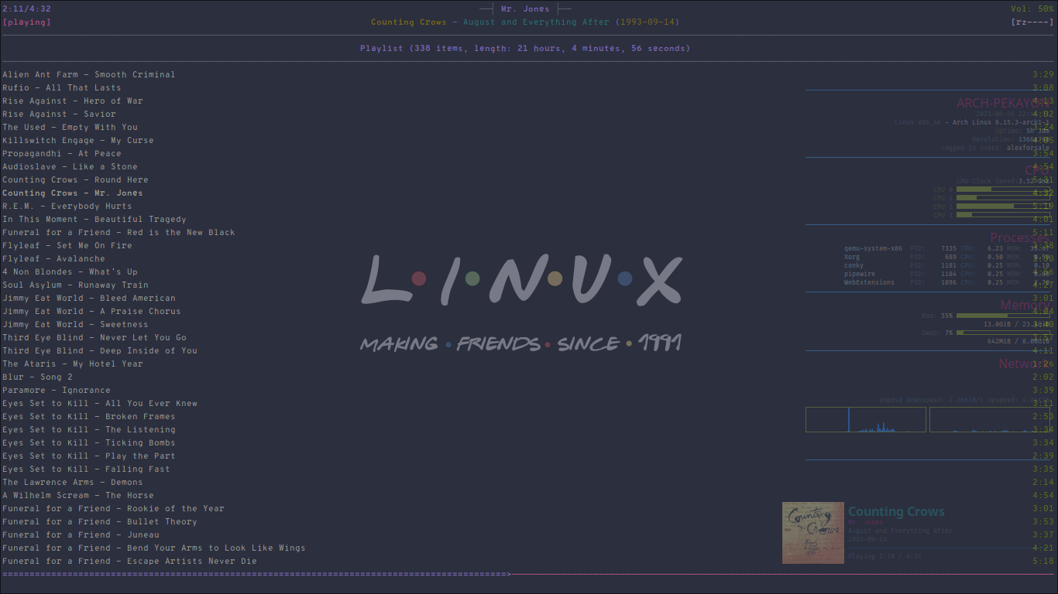
Task: Select Soul Asylum - Runaway Train
Action: tap(75, 285)
